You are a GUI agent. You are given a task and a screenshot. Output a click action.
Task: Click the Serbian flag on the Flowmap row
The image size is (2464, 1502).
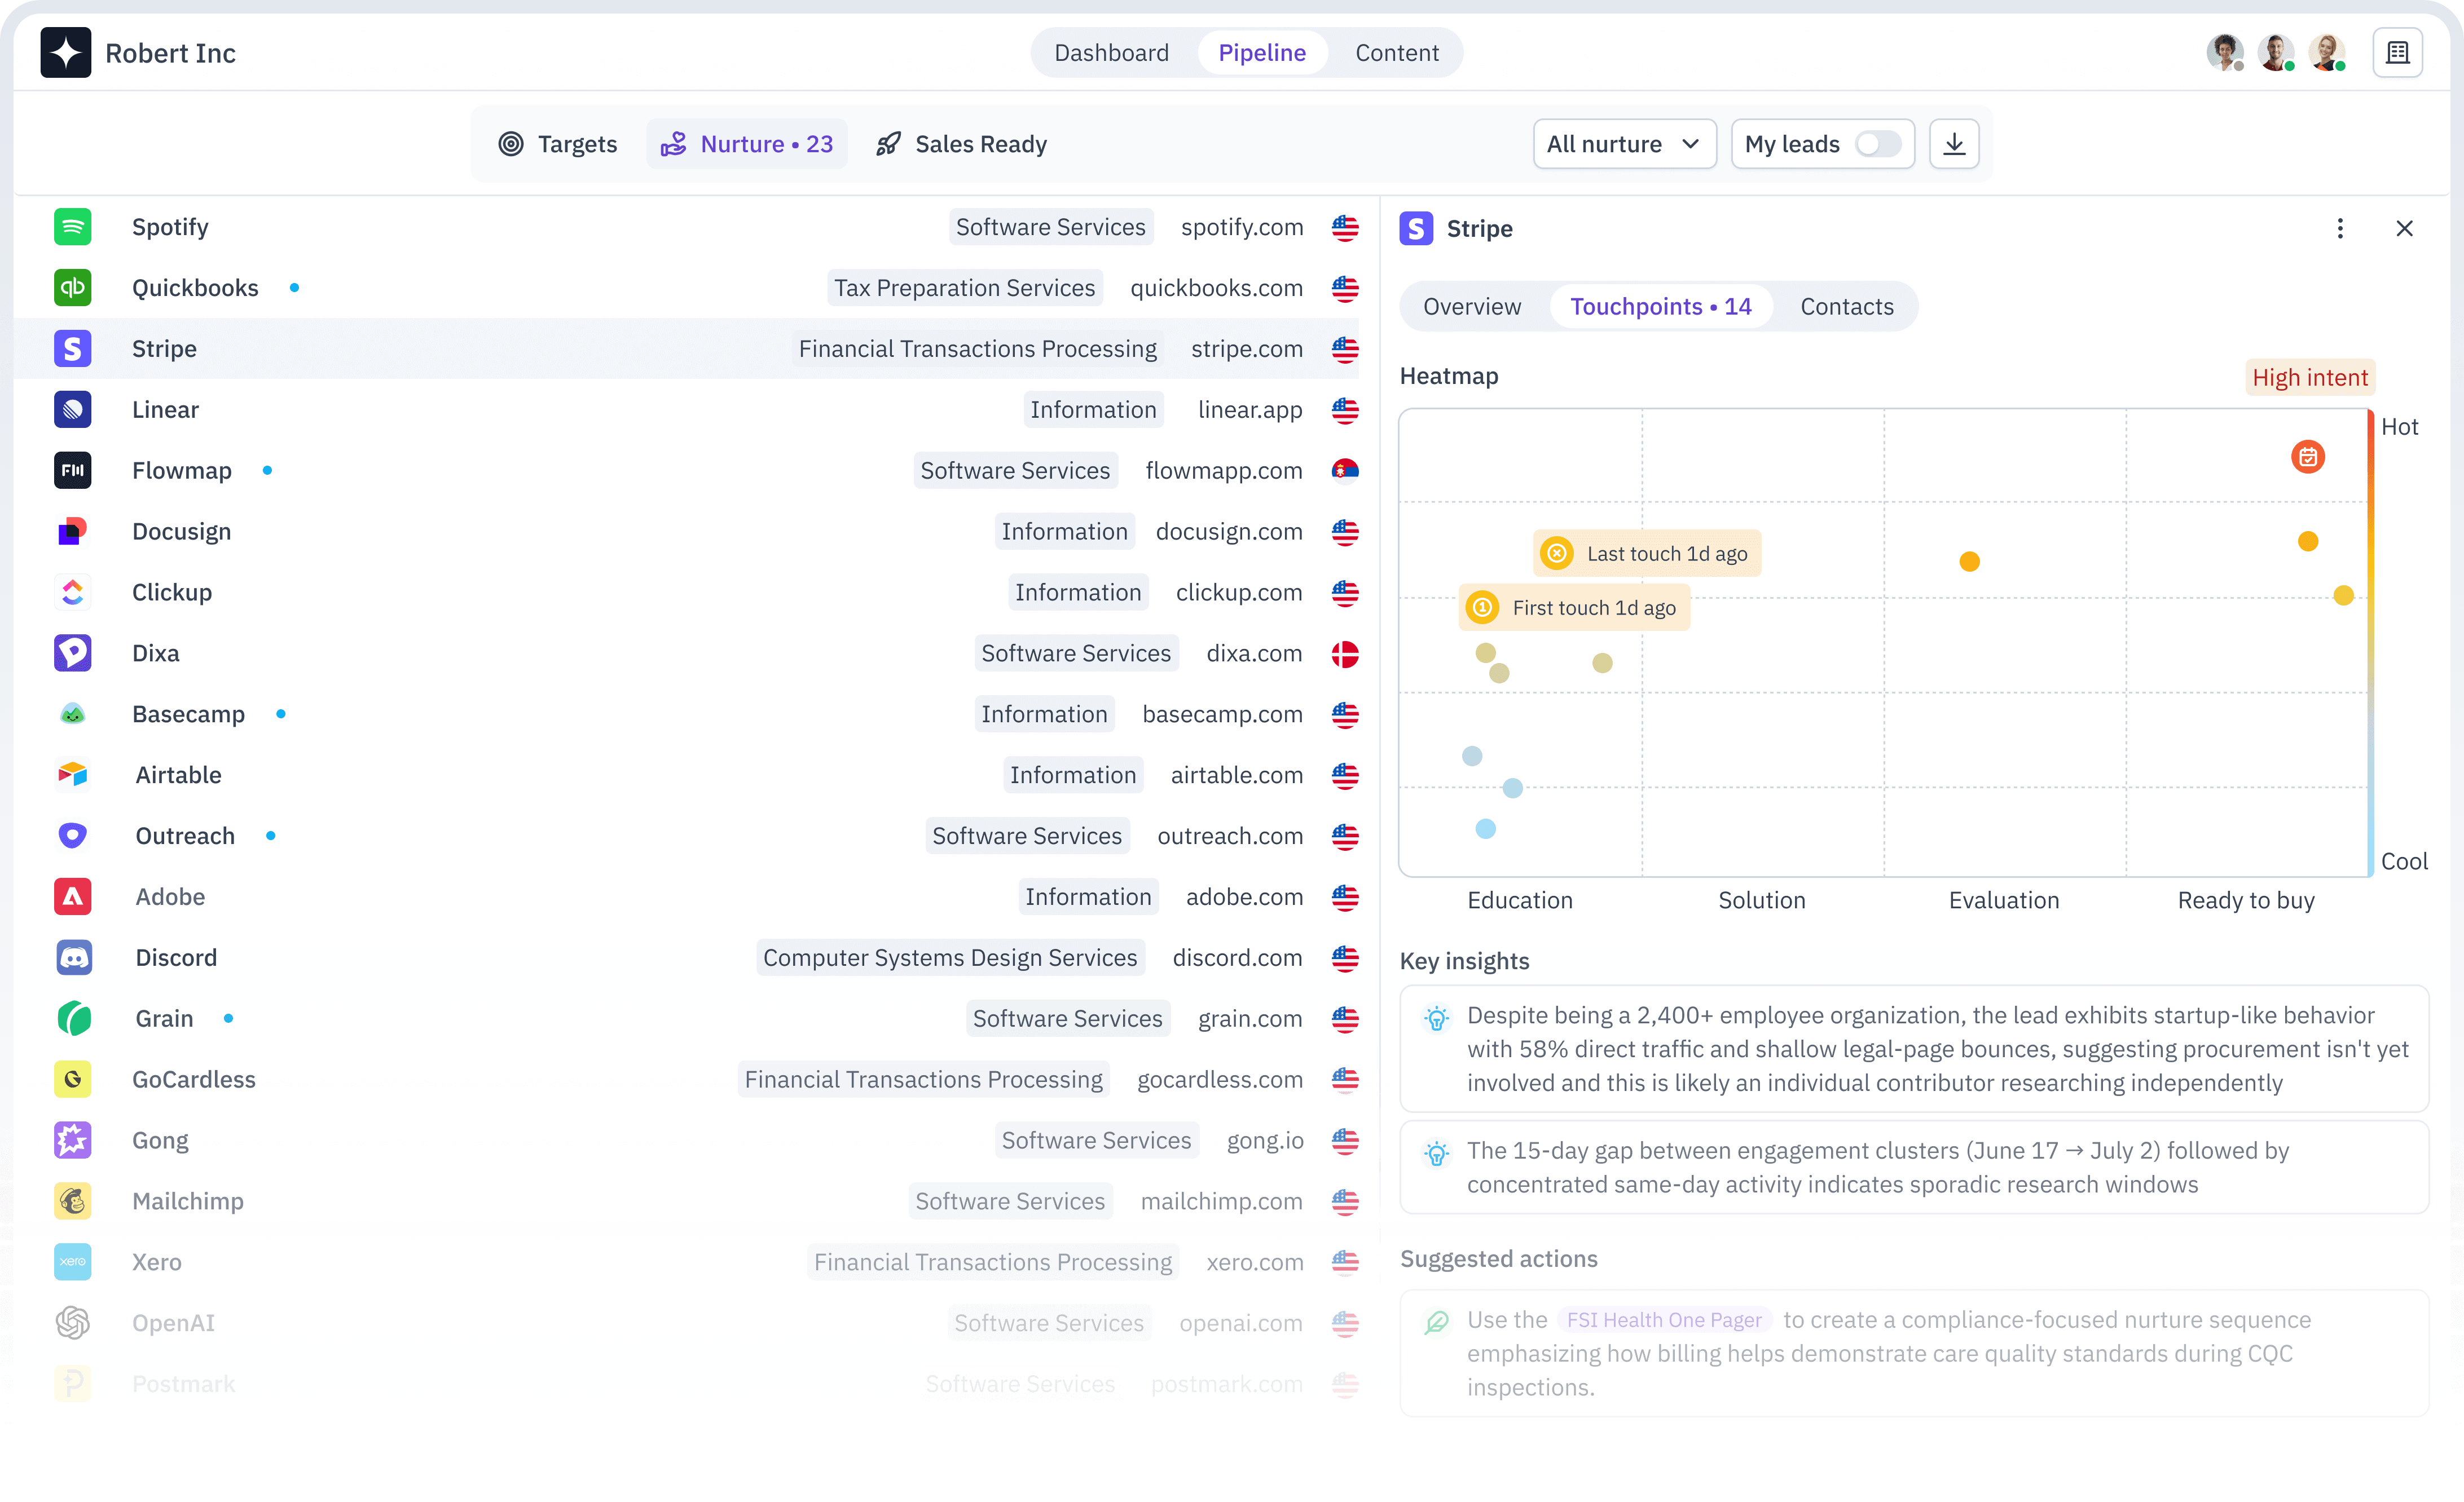[1345, 471]
